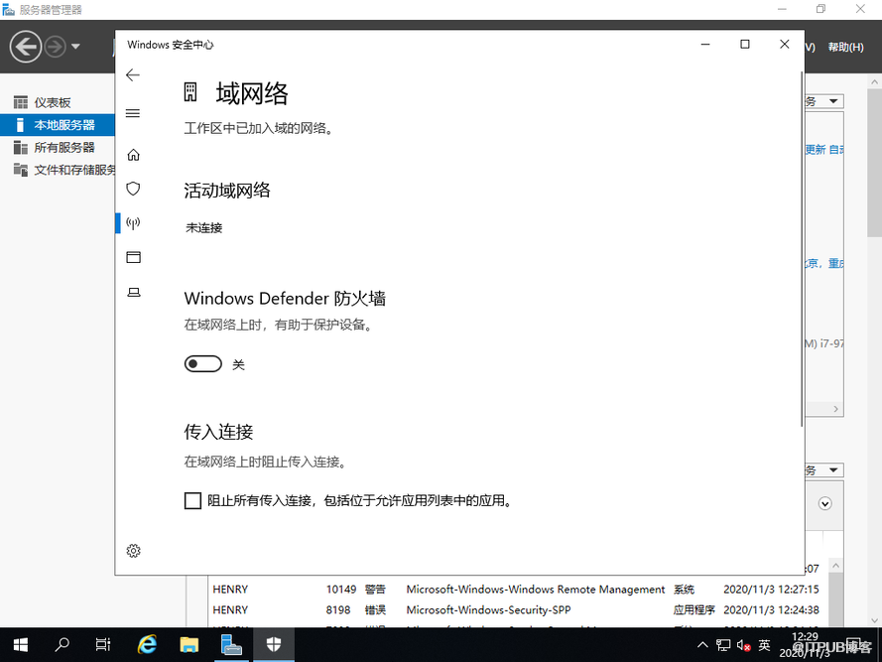Switch to Windows Security taskbar icon
This screenshot has width=882, height=662.
point(274,644)
